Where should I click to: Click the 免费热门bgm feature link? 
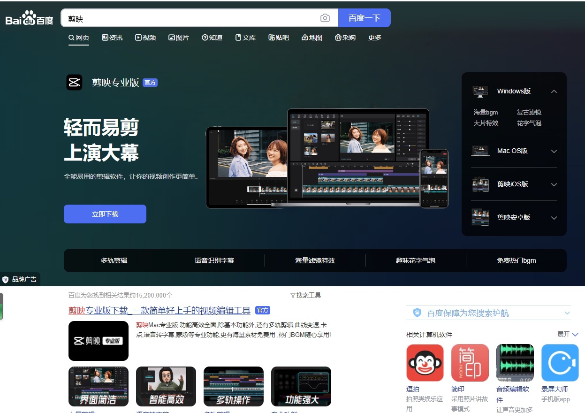tap(517, 260)
